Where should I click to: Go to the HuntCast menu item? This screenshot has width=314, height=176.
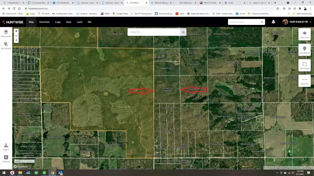click(x=44, y=22)
